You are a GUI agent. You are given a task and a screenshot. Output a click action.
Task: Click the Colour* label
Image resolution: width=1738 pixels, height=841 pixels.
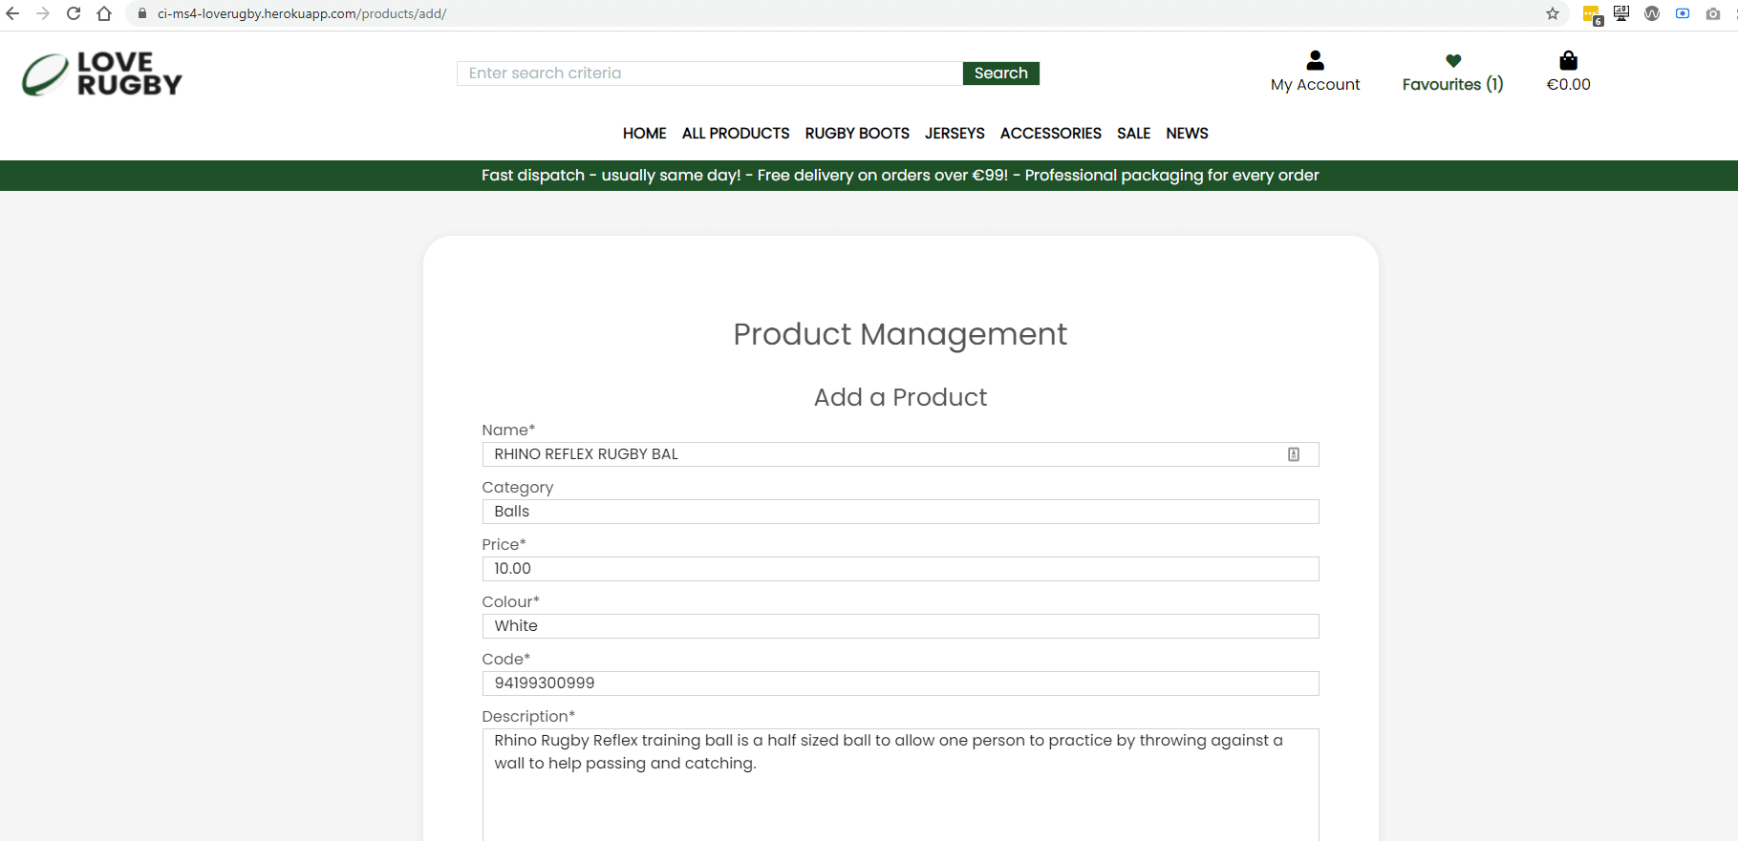click(510, 601)
